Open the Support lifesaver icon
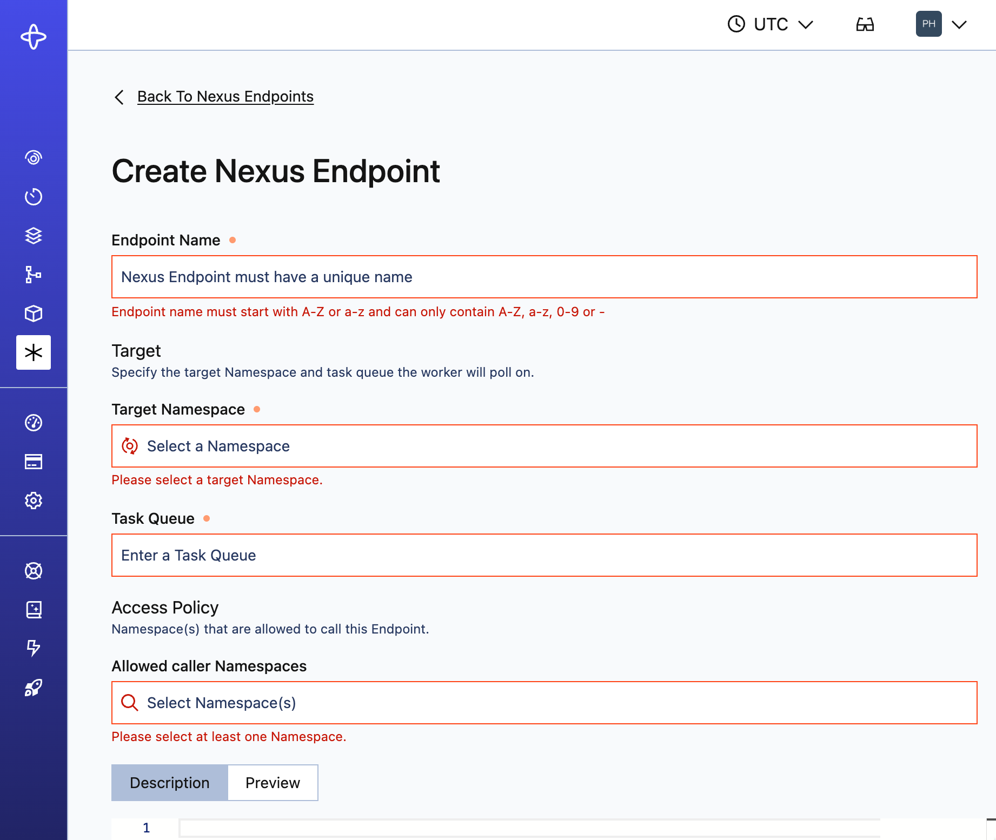This screenshot has height=840, width=996. point(34,570)
